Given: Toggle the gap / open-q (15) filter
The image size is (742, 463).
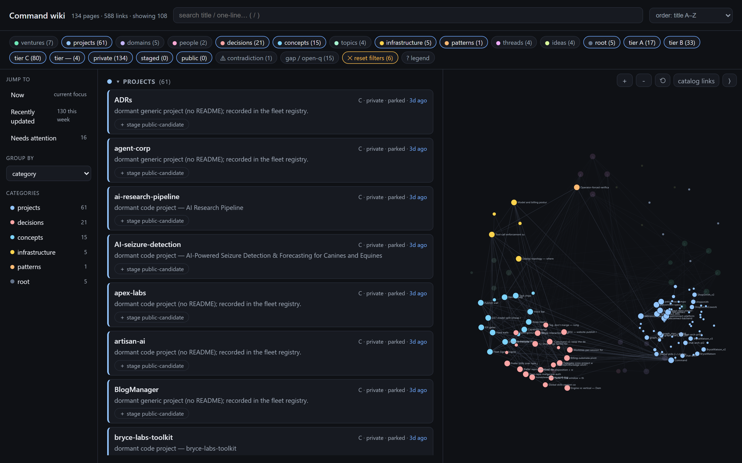Looking at the screenshot, I should [310, 58].
